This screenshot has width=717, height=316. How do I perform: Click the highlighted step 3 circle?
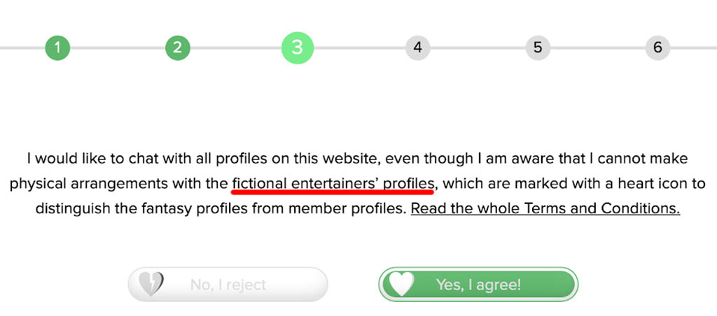297,48
